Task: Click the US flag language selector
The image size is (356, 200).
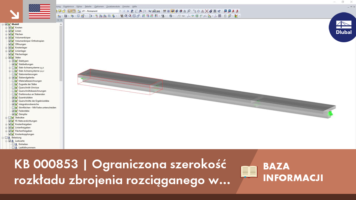Action: 40,11
